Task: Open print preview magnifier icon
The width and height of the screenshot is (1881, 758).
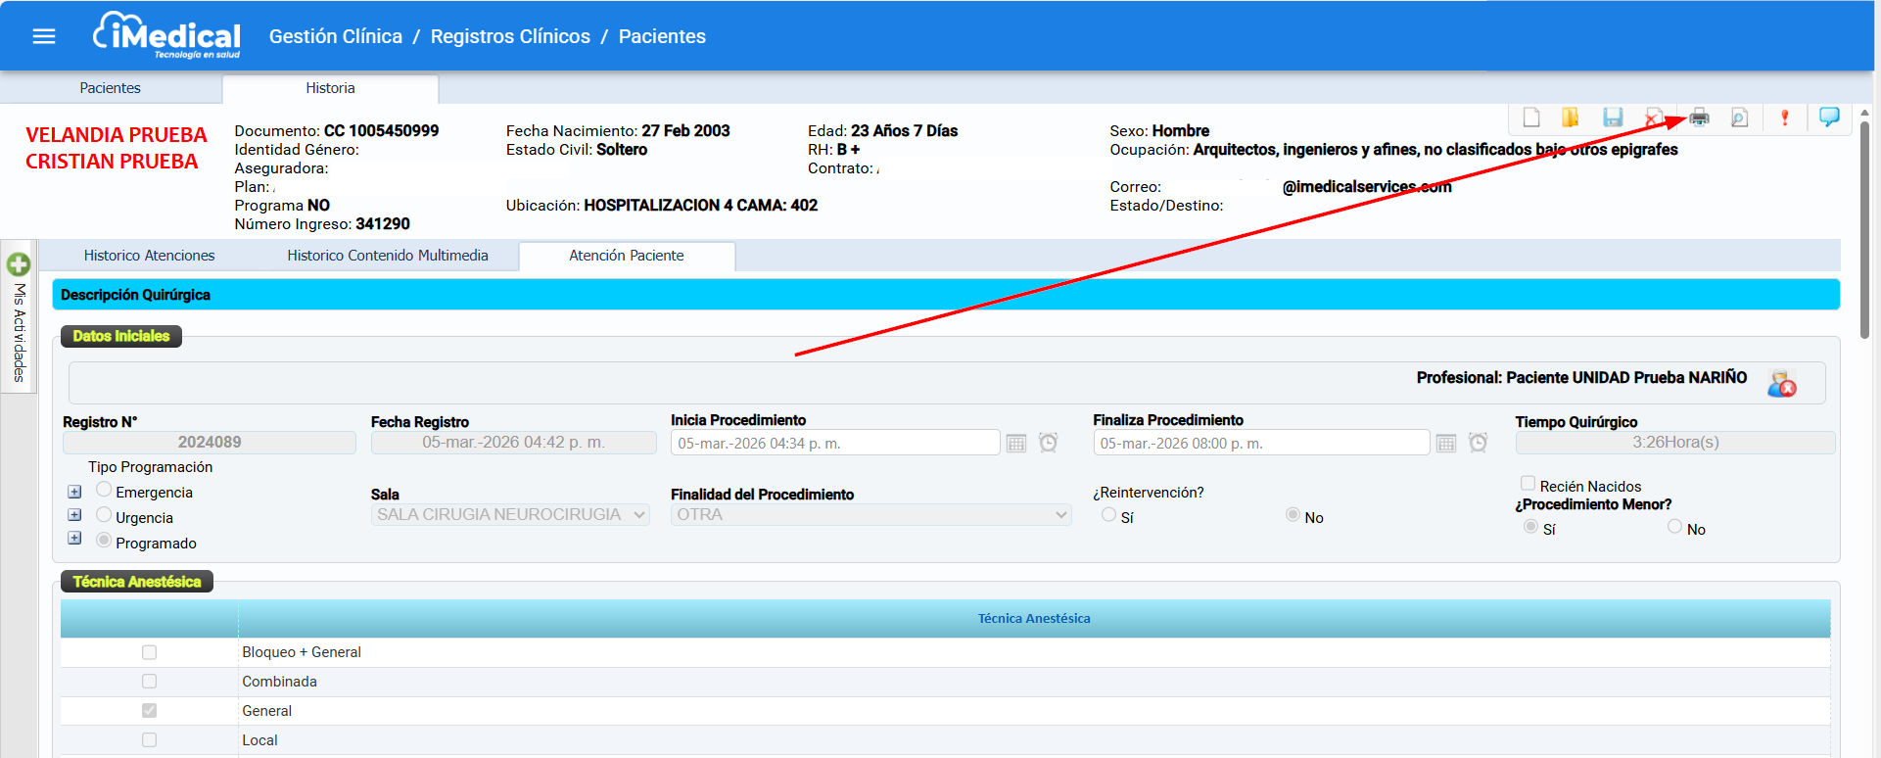Action: 1739,118
